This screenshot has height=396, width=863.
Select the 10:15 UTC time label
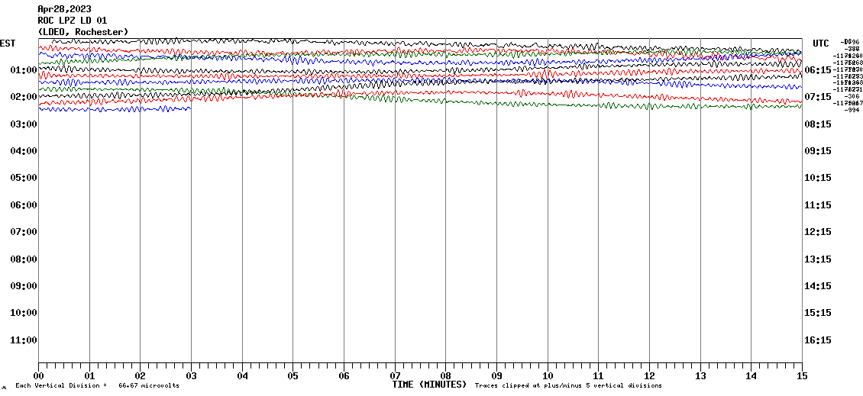(x=818, y=178)
